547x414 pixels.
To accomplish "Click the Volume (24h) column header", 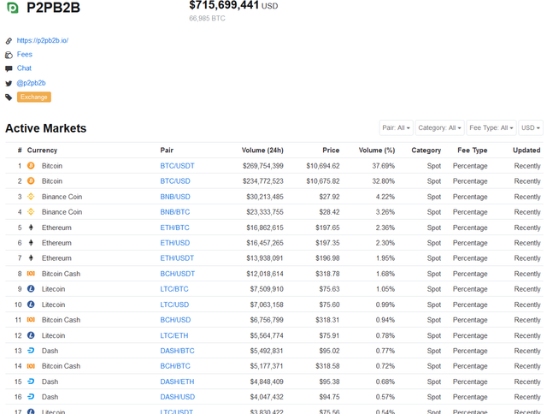I will [x=262, y=150].
